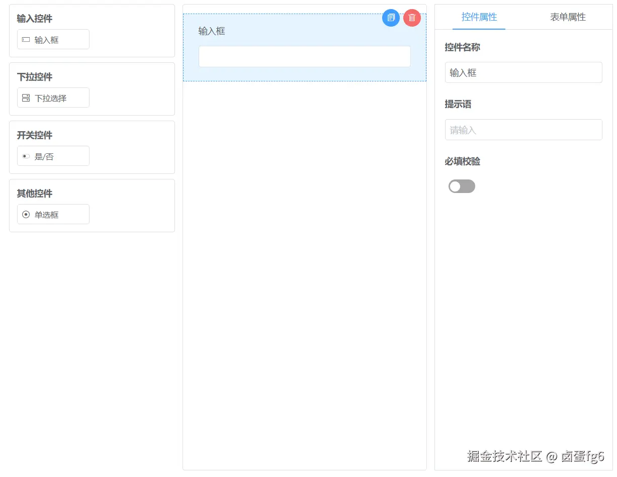Click the 单选框 component card
The width and height of the screenshot is (617, 477).
tap(53, 214)
